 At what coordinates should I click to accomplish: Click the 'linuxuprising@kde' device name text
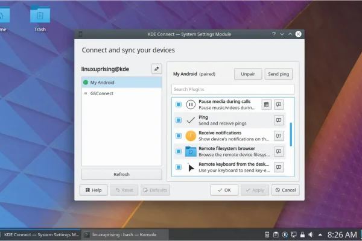105,69
